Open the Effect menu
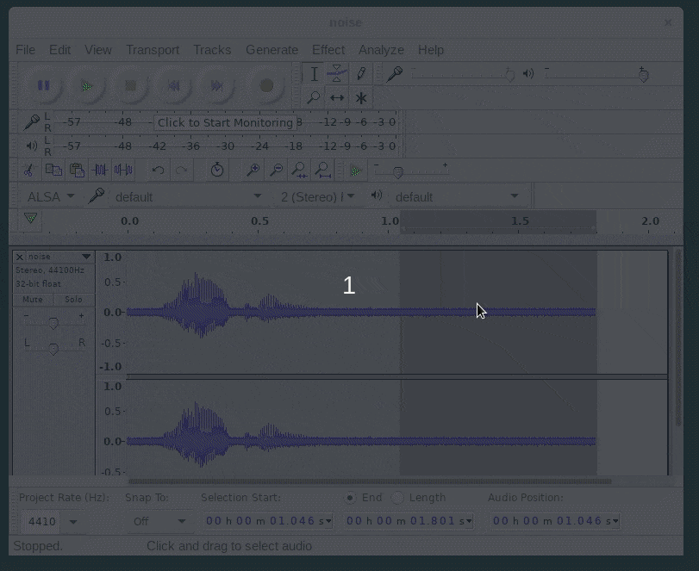The width and height of the screenshot is (699, 571). point(328,50)
